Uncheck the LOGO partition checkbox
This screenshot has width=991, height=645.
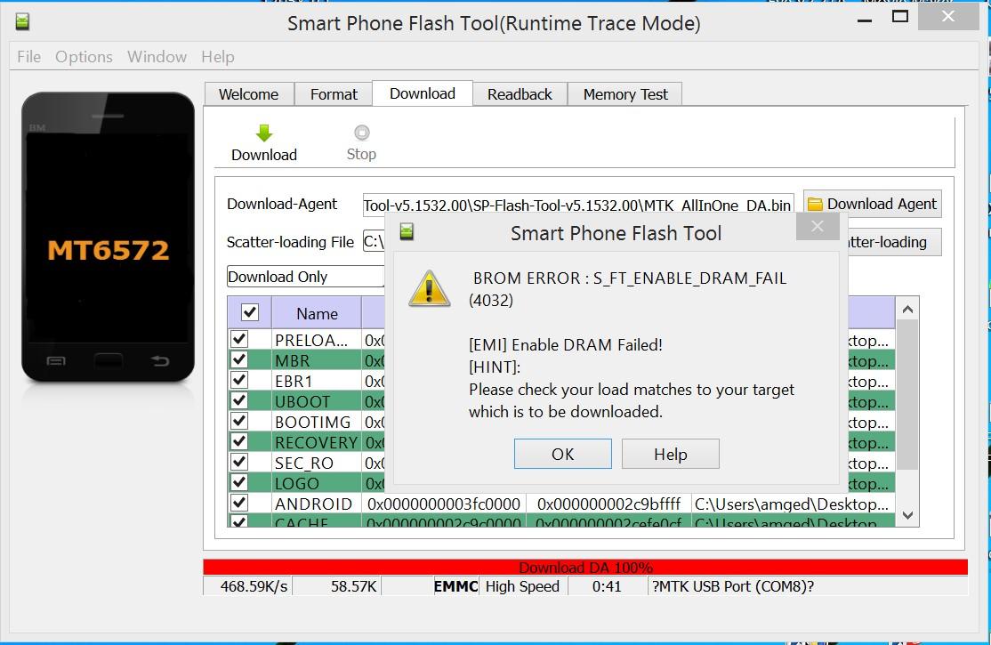point(239,482)
